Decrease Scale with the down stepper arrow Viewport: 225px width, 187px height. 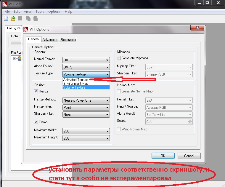(x=190, y=123)
